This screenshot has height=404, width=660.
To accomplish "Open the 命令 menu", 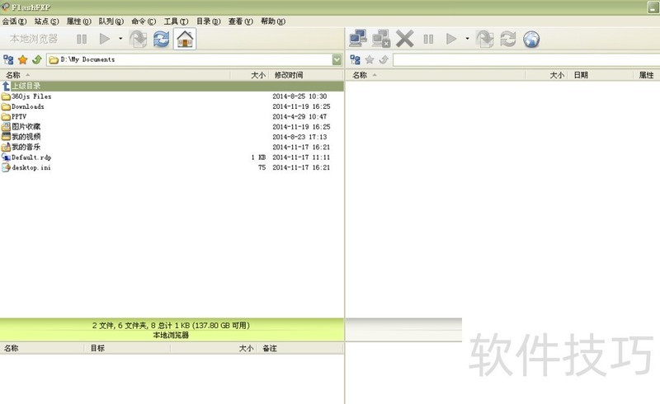I will pos(144,21).
